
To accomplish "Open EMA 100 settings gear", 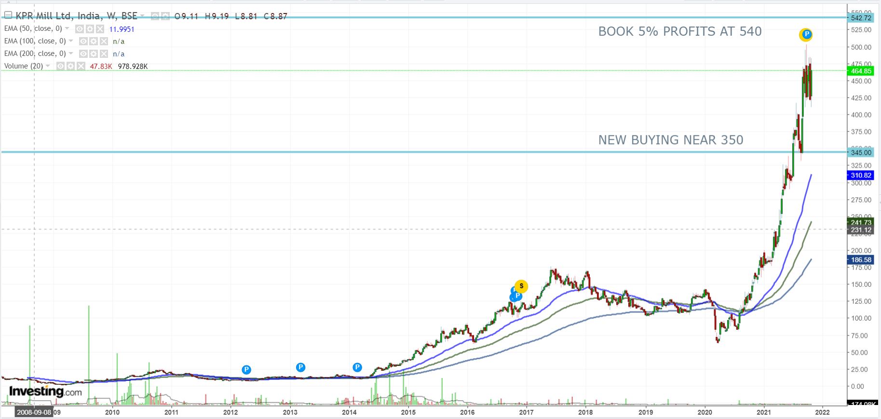I will [x=94, y=41].
